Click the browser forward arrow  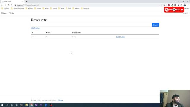click(x=5, y=5)
